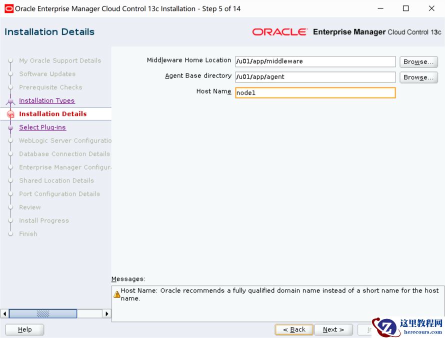
Task: Click the Enterprise Manager Configuration step
Action: [x=65, y=167]
